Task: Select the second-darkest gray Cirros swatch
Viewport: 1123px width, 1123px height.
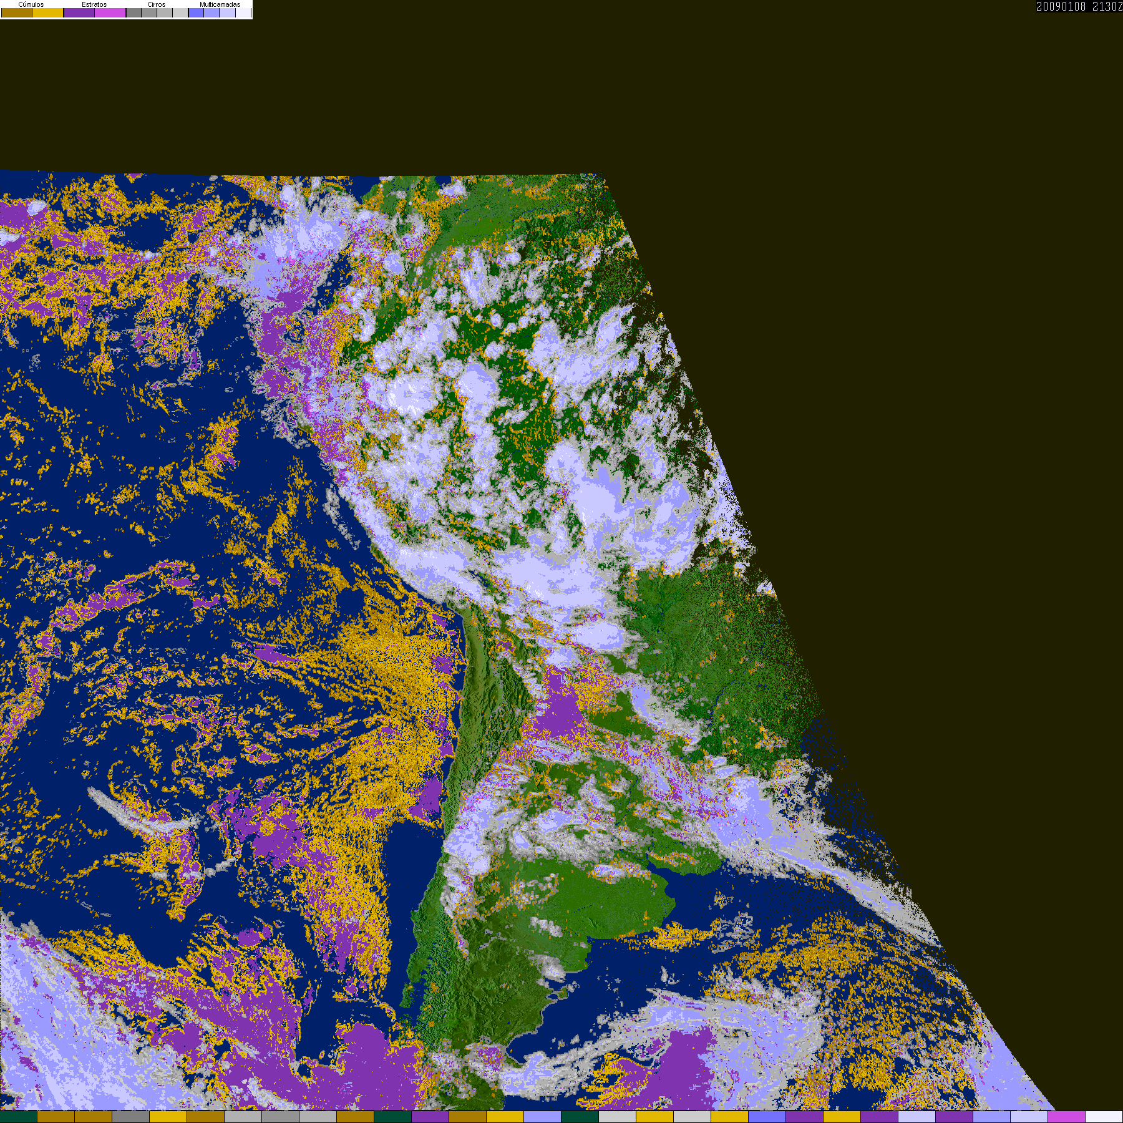Action: click(149, 12)
